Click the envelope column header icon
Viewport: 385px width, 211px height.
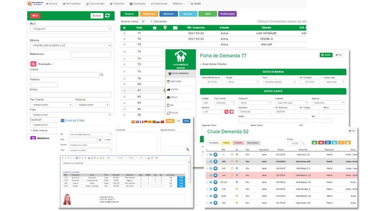[x=175, y=28]
